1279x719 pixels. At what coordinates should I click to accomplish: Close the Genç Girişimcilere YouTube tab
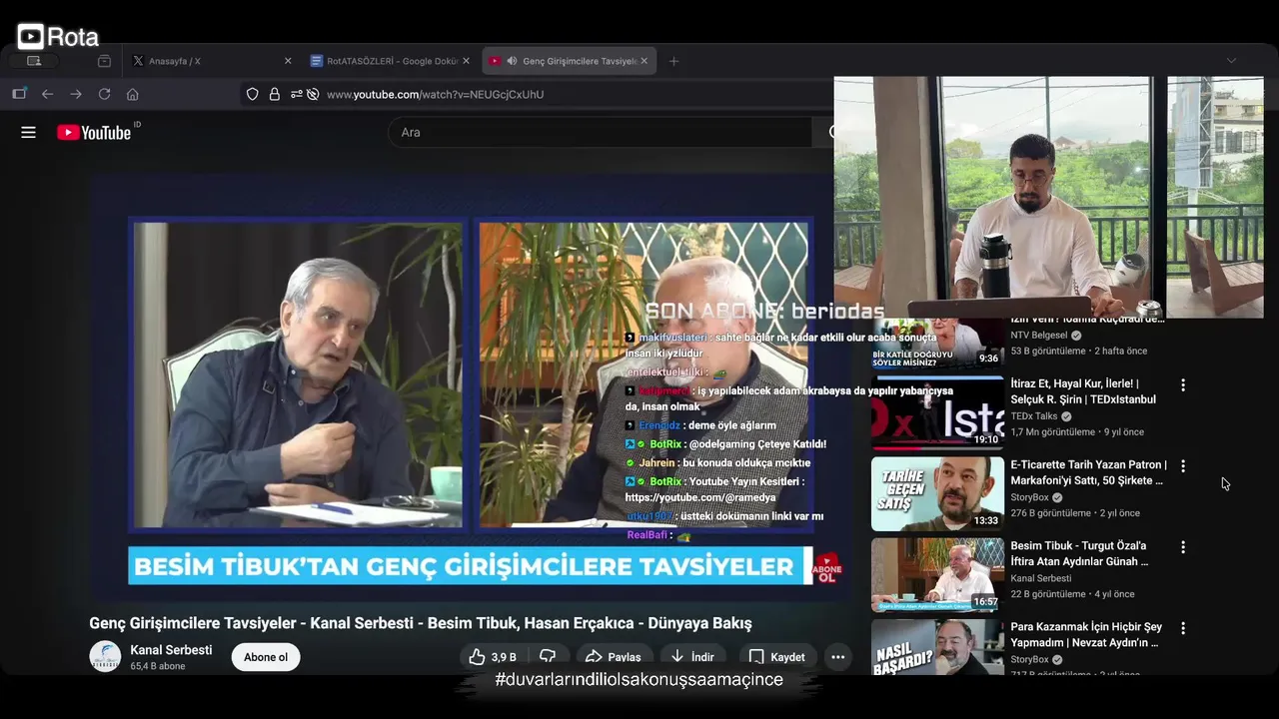tap(643, 61)
